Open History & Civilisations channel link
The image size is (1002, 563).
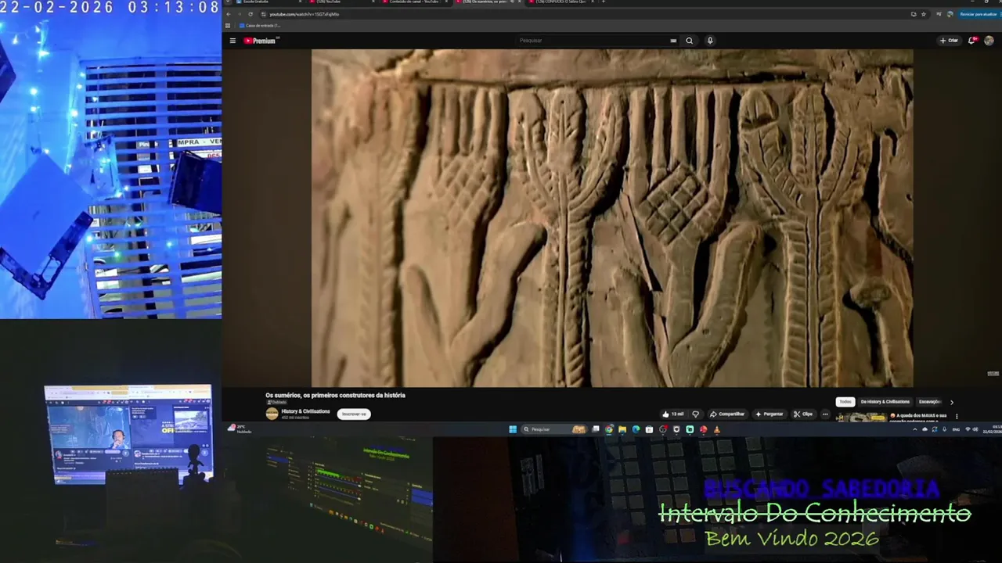[x=305, y=411]
